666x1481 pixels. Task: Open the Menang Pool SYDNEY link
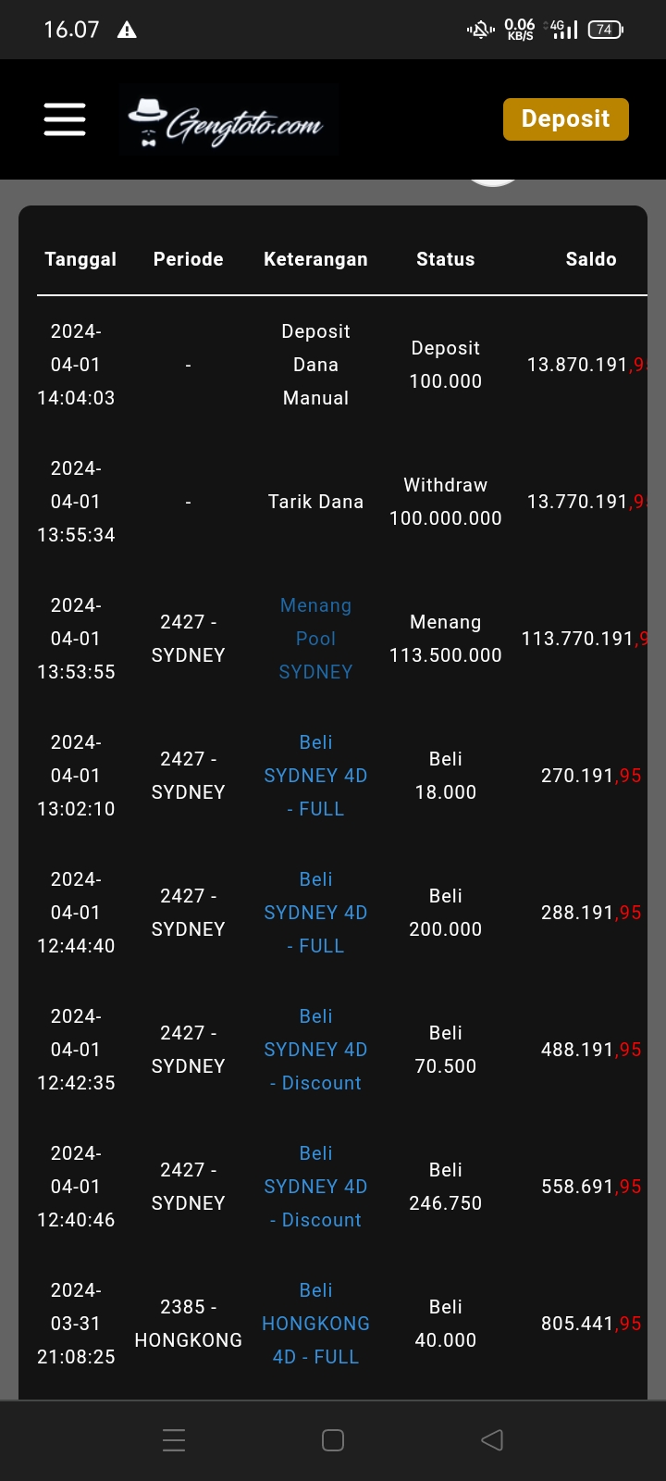click(x=315, y=639)
